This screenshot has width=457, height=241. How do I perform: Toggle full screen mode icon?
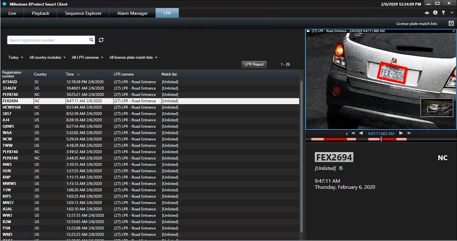(x=451, y=23)
